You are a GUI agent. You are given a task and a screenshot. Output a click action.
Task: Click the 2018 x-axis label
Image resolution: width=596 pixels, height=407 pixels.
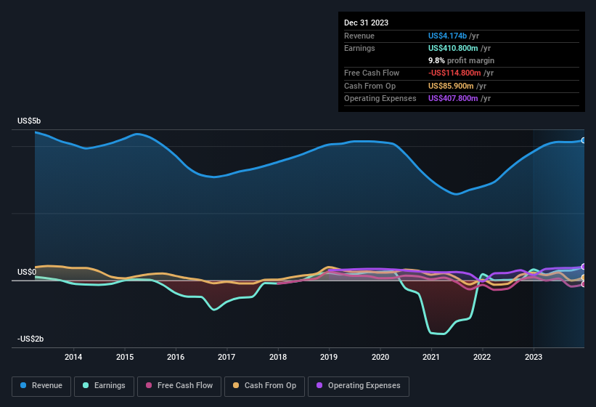[x=278, y=357]
